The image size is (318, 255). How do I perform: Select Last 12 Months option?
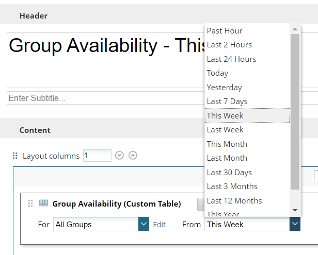234,201
